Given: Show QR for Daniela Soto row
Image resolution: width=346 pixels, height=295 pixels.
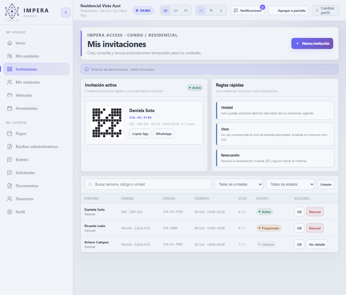Looking at the screenshot, I should (x=299, y=212).
